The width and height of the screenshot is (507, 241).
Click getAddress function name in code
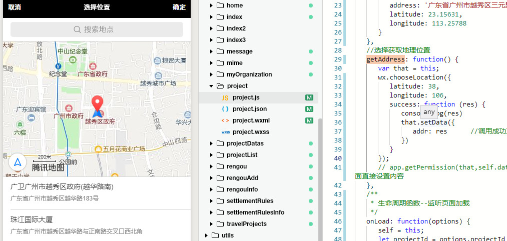pyautogui.click(x=385, y=59)
